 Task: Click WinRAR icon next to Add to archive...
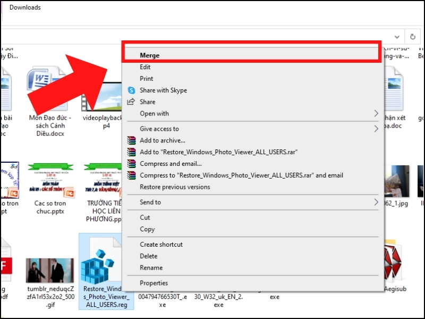click(x=131, y=140)
